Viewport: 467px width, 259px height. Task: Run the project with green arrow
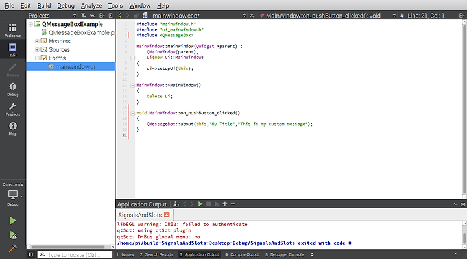point(12,221)
